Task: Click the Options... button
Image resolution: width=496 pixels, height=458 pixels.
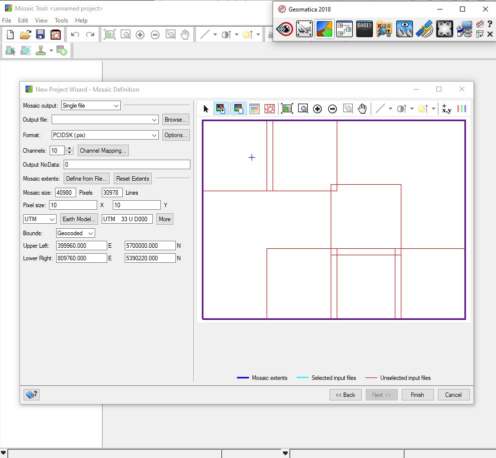Action: pos(175,135)
